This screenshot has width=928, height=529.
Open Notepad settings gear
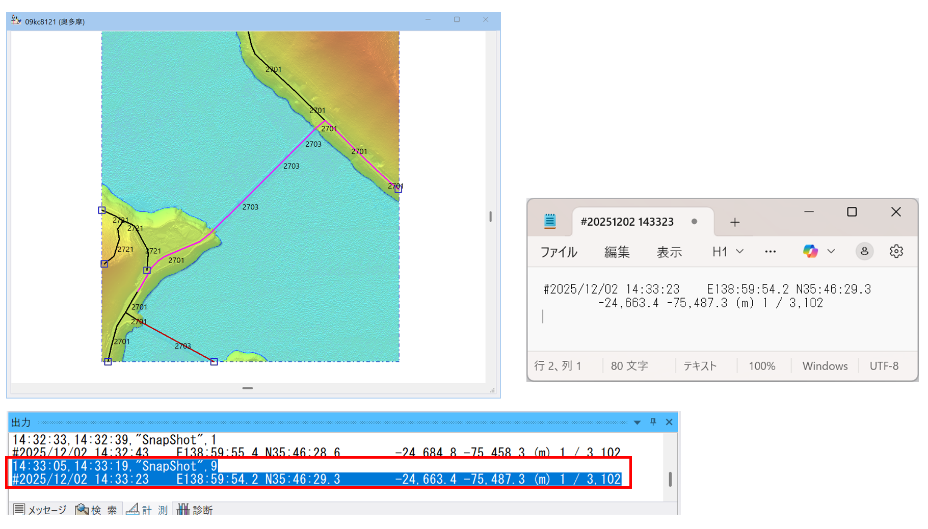click(896, 251)
